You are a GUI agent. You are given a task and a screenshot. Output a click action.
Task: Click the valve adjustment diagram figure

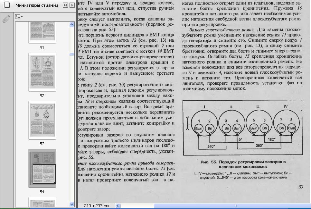click(x=242, y=128)
